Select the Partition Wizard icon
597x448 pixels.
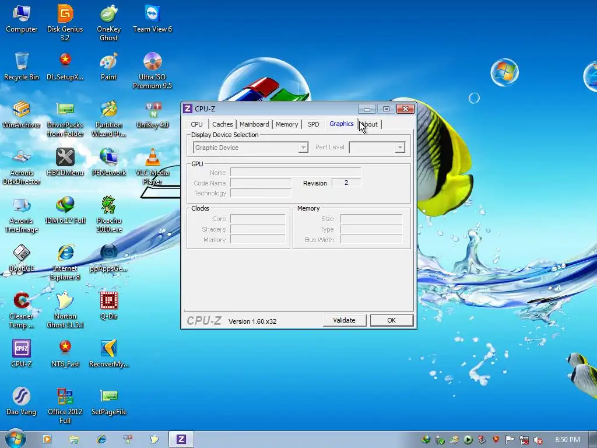click(109, 118)
